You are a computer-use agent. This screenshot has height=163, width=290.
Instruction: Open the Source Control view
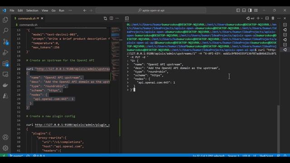5,42
